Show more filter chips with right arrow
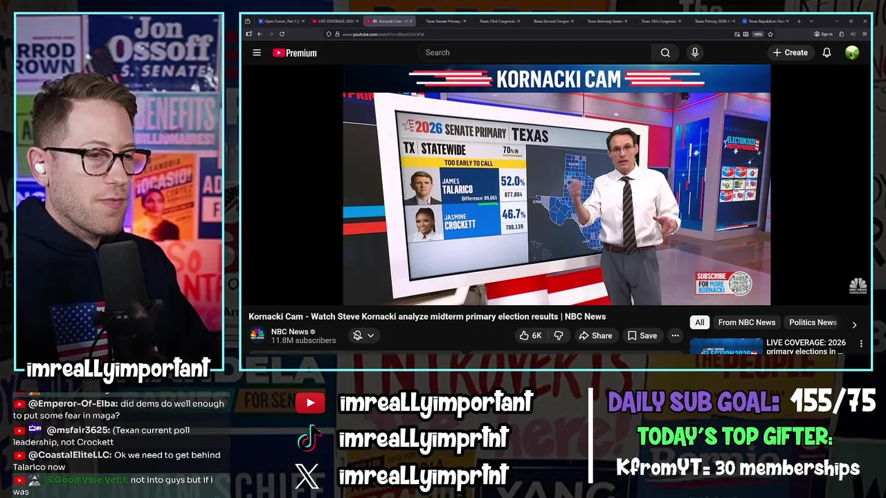The width and height of the screenshot is (886, 498). pos(854,324)
